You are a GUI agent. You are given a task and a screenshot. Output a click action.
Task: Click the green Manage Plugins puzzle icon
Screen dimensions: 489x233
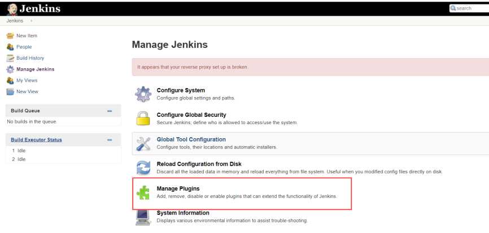pos(143,192)
